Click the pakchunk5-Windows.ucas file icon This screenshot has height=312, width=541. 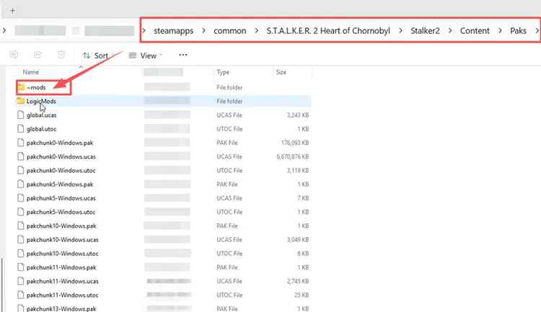(21, 198)
